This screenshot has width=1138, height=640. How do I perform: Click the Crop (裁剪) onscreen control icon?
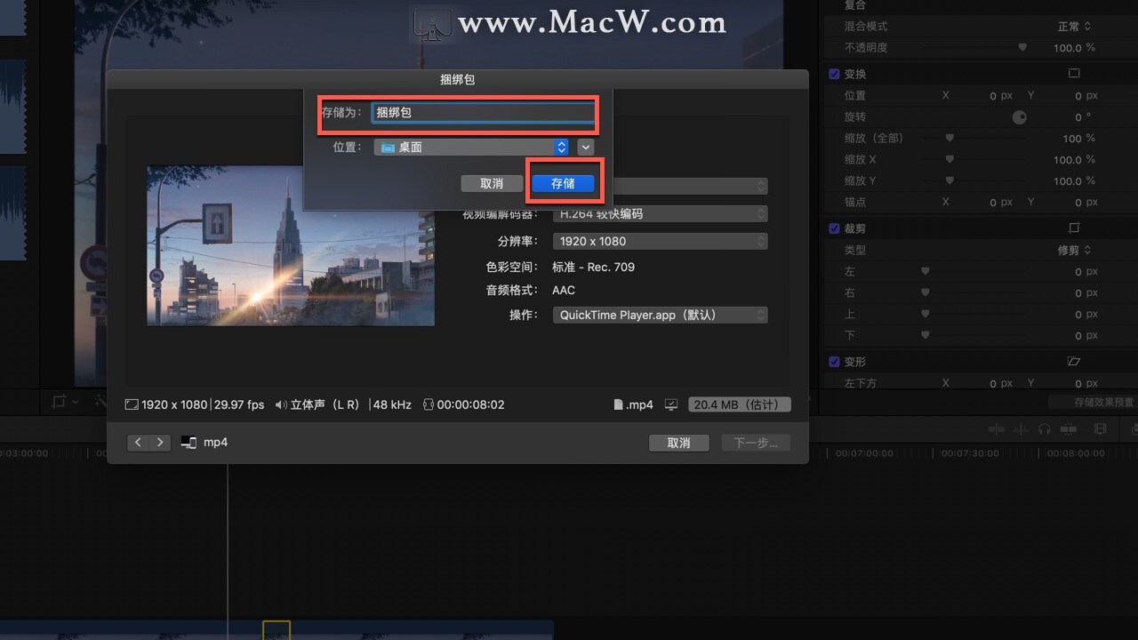point(1074,228)
